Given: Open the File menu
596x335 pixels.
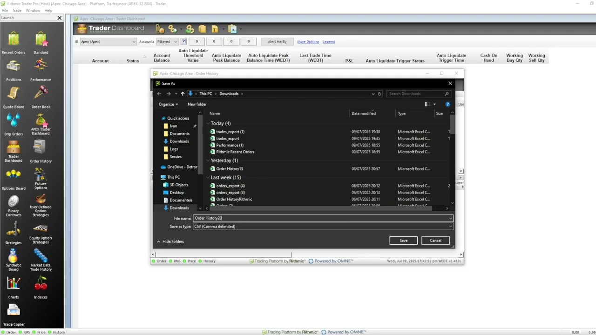Looking at the screenshot, I should (5, 10).
